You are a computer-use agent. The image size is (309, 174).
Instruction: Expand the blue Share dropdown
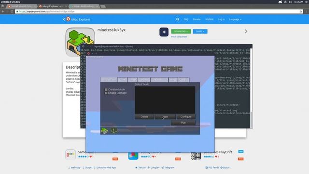coord(200,31)
